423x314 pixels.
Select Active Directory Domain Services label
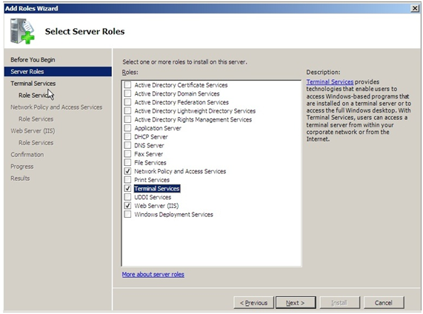tap(177, 93)
